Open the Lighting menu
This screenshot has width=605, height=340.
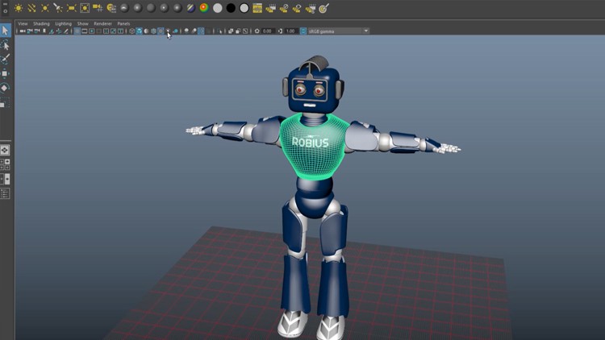63,23
